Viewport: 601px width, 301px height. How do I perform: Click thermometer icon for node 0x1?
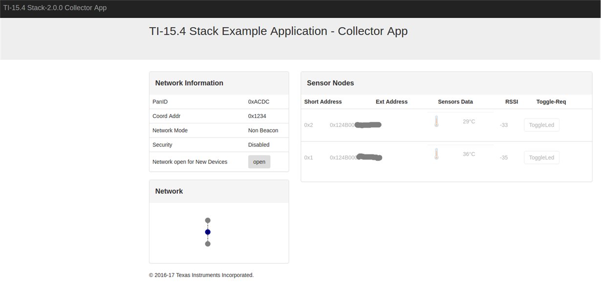click(x=436, y=154)
